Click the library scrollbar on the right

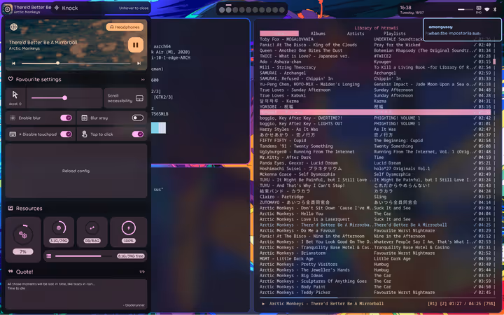(494, 61)
